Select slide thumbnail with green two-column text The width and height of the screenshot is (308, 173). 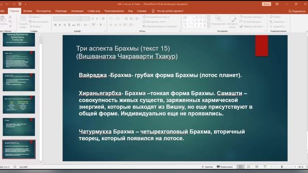[19, 105]
